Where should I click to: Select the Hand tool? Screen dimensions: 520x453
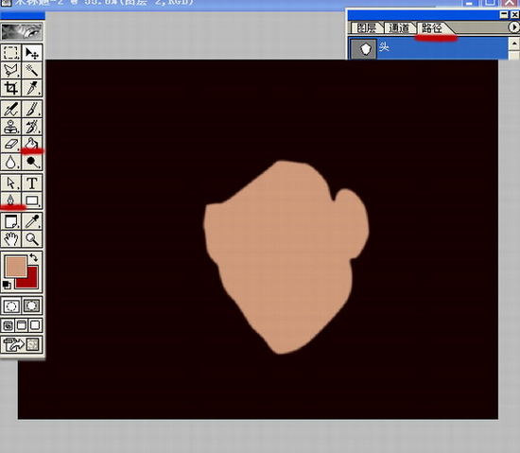click(11, 238)
